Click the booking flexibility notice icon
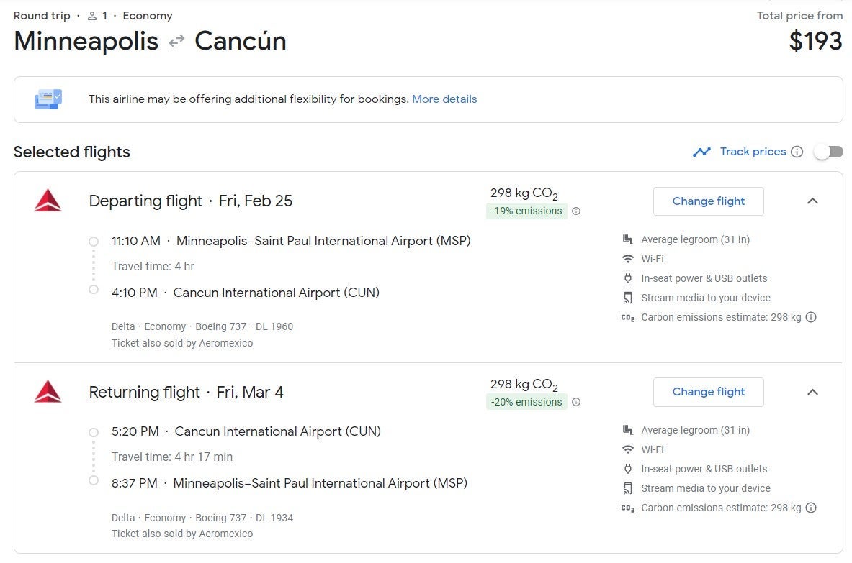The image size is (852, 563). (48, 99)
